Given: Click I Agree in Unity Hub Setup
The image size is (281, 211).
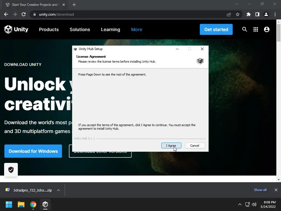Looking at the screenshot, I should tap(171, 146).
